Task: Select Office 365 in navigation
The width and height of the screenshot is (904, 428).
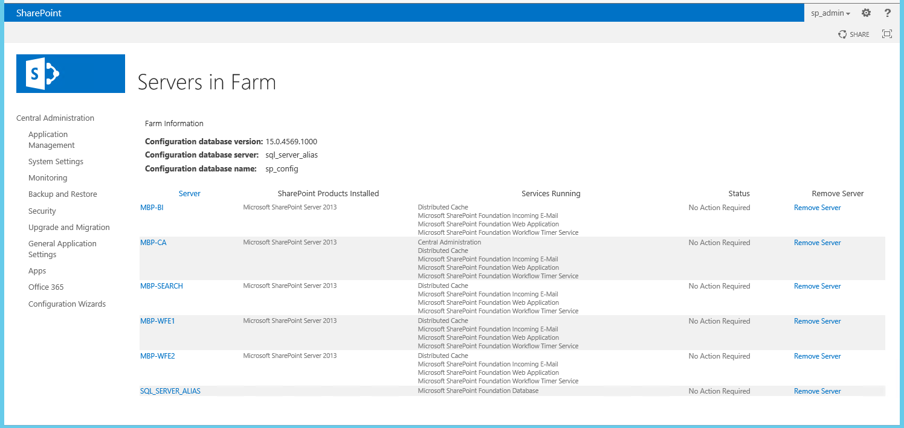Action: (46, 287)
